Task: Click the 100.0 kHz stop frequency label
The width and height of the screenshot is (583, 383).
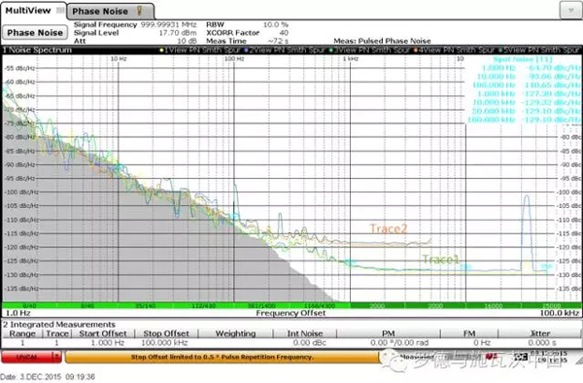Action: pyautogui.click(x=560, y=313)
